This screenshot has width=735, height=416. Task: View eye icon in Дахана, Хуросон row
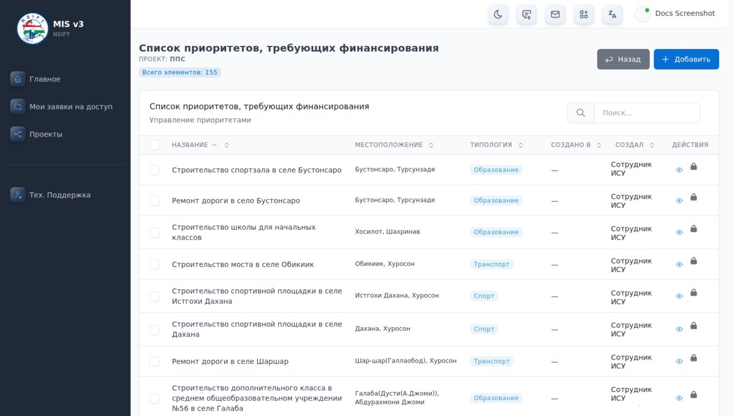coord(679,330)
